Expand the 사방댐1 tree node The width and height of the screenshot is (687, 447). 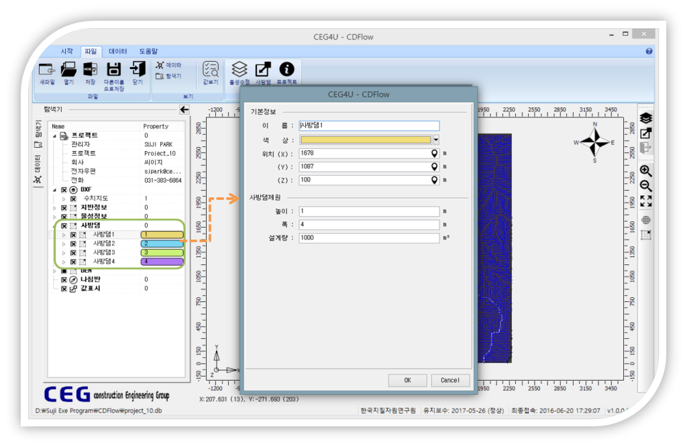click(x=64, y=235)
